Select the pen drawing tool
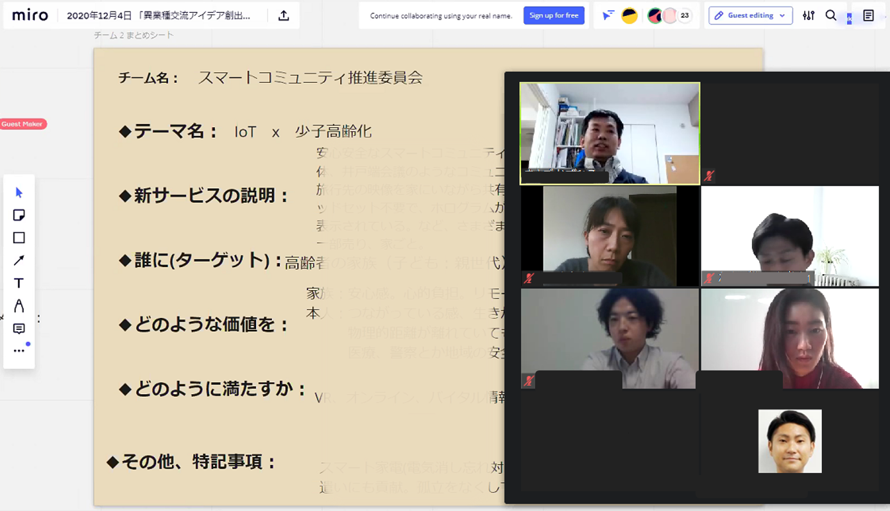Viewport: 890px width, 511px height. coord(19,306)
